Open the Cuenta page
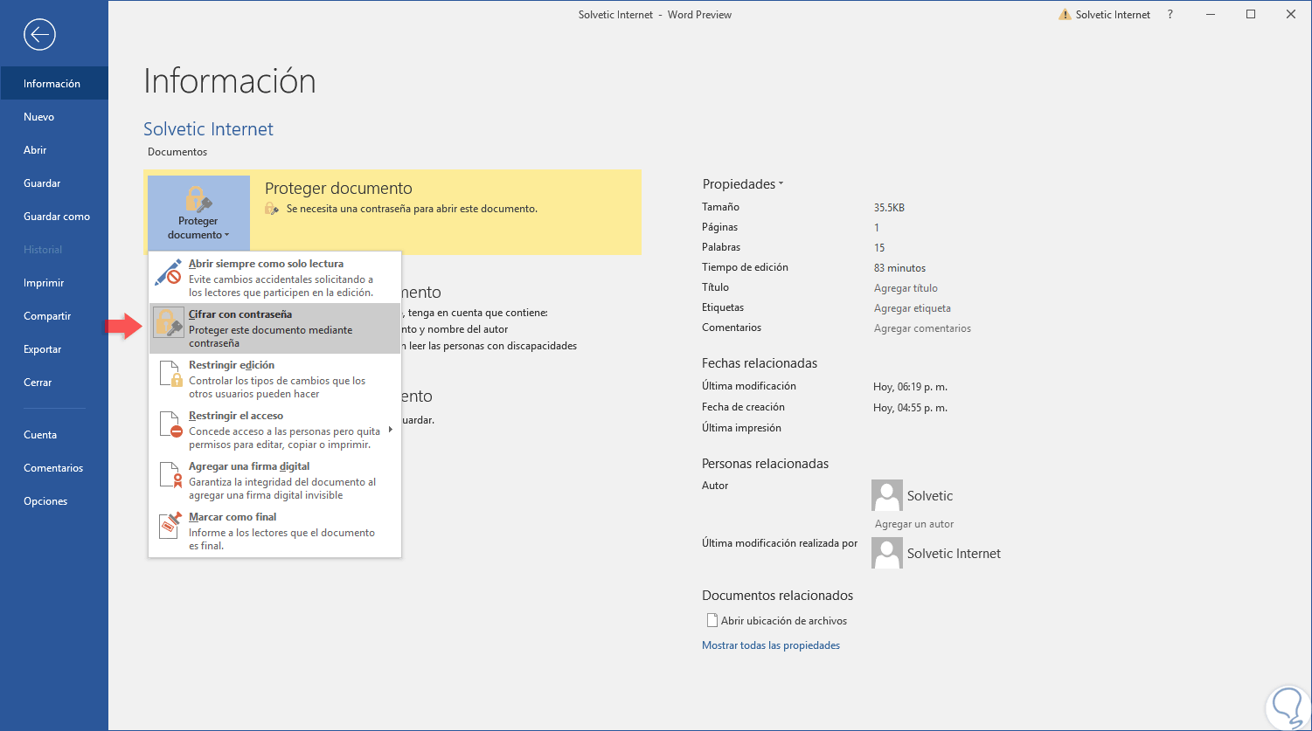Screen dimensions: 1312x731 (x=54, y=435)
